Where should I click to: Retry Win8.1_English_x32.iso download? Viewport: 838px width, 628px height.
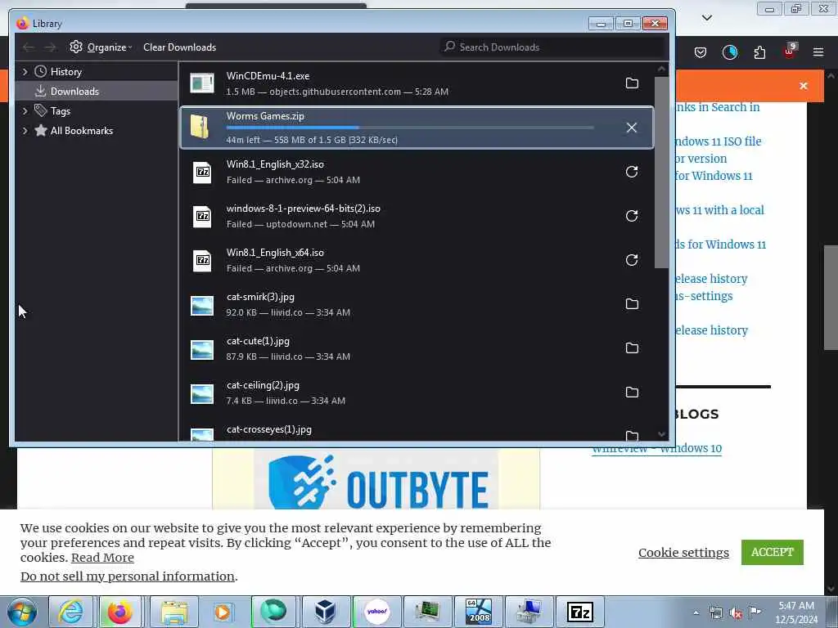click(632, 172)
